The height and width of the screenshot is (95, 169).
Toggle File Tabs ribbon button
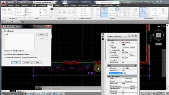143,12
